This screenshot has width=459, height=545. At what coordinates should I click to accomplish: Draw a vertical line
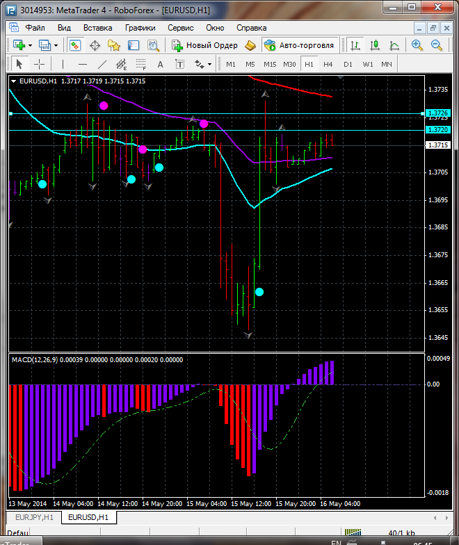63,64
